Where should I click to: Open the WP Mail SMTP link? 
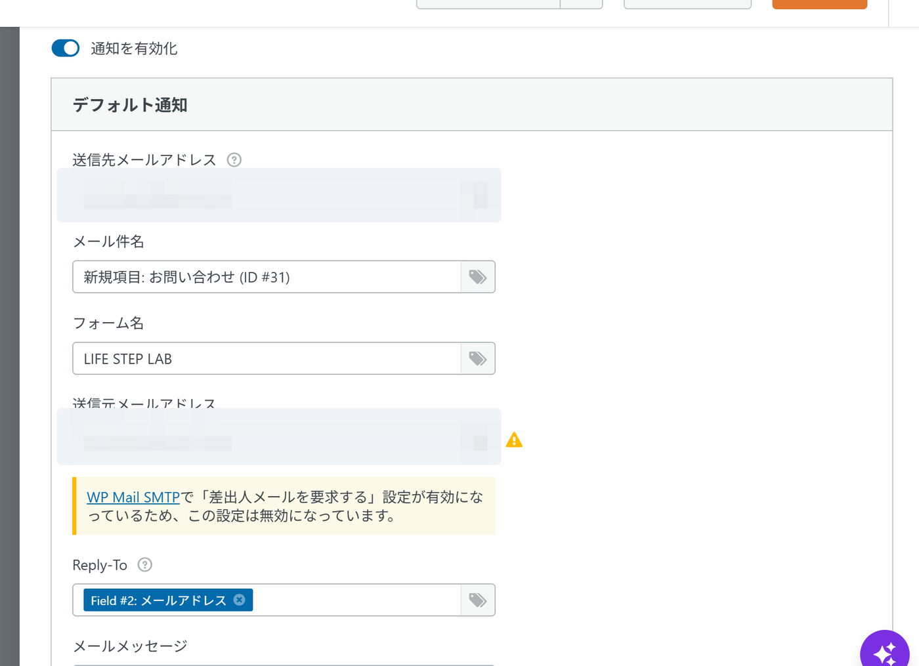pyautogui.click(x=133, y=497)
